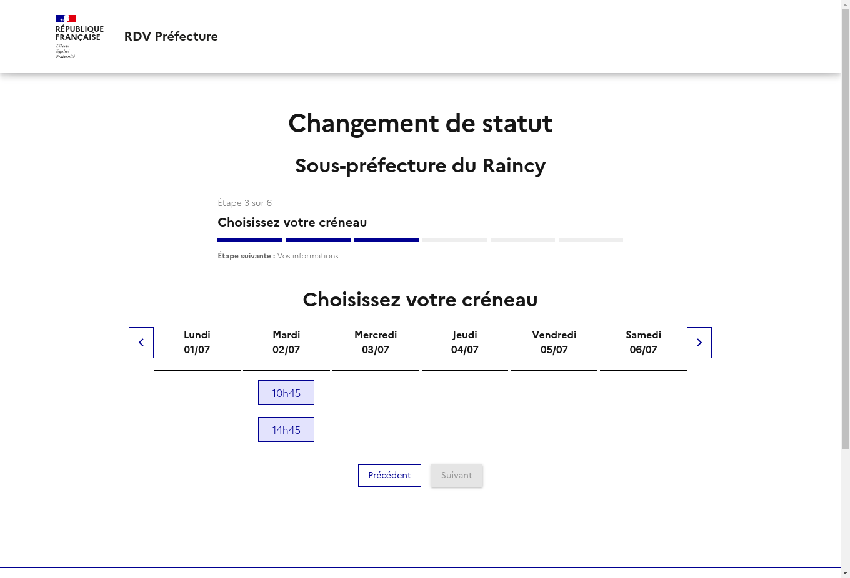Select the Vendredi 05/07 day column header
Screen dimensions: 850x578
click(554, 343)
